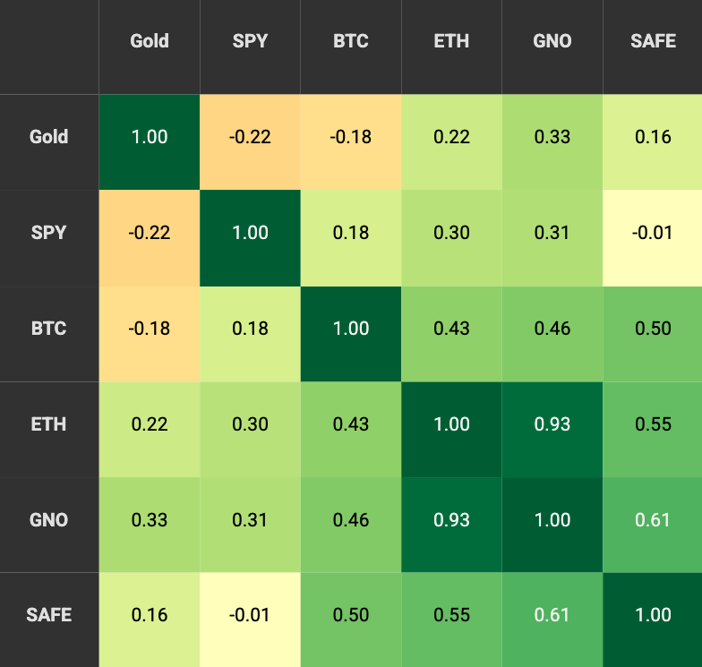The height and width of the screenshot is (667, 702).
Task: Select the SPY row label
Action: pyautogui.click(x=49, y=233)
